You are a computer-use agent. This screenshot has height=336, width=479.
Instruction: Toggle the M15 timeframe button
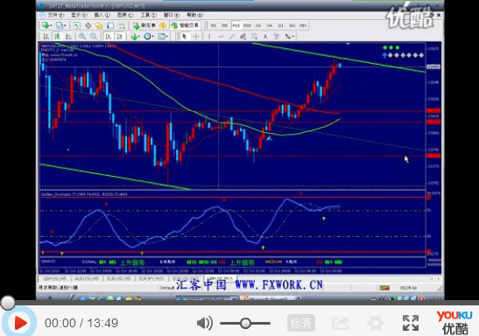click(x=236, y=25)
